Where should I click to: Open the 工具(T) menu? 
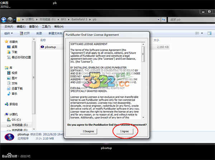pyautogui.click(x=46, y=26)
